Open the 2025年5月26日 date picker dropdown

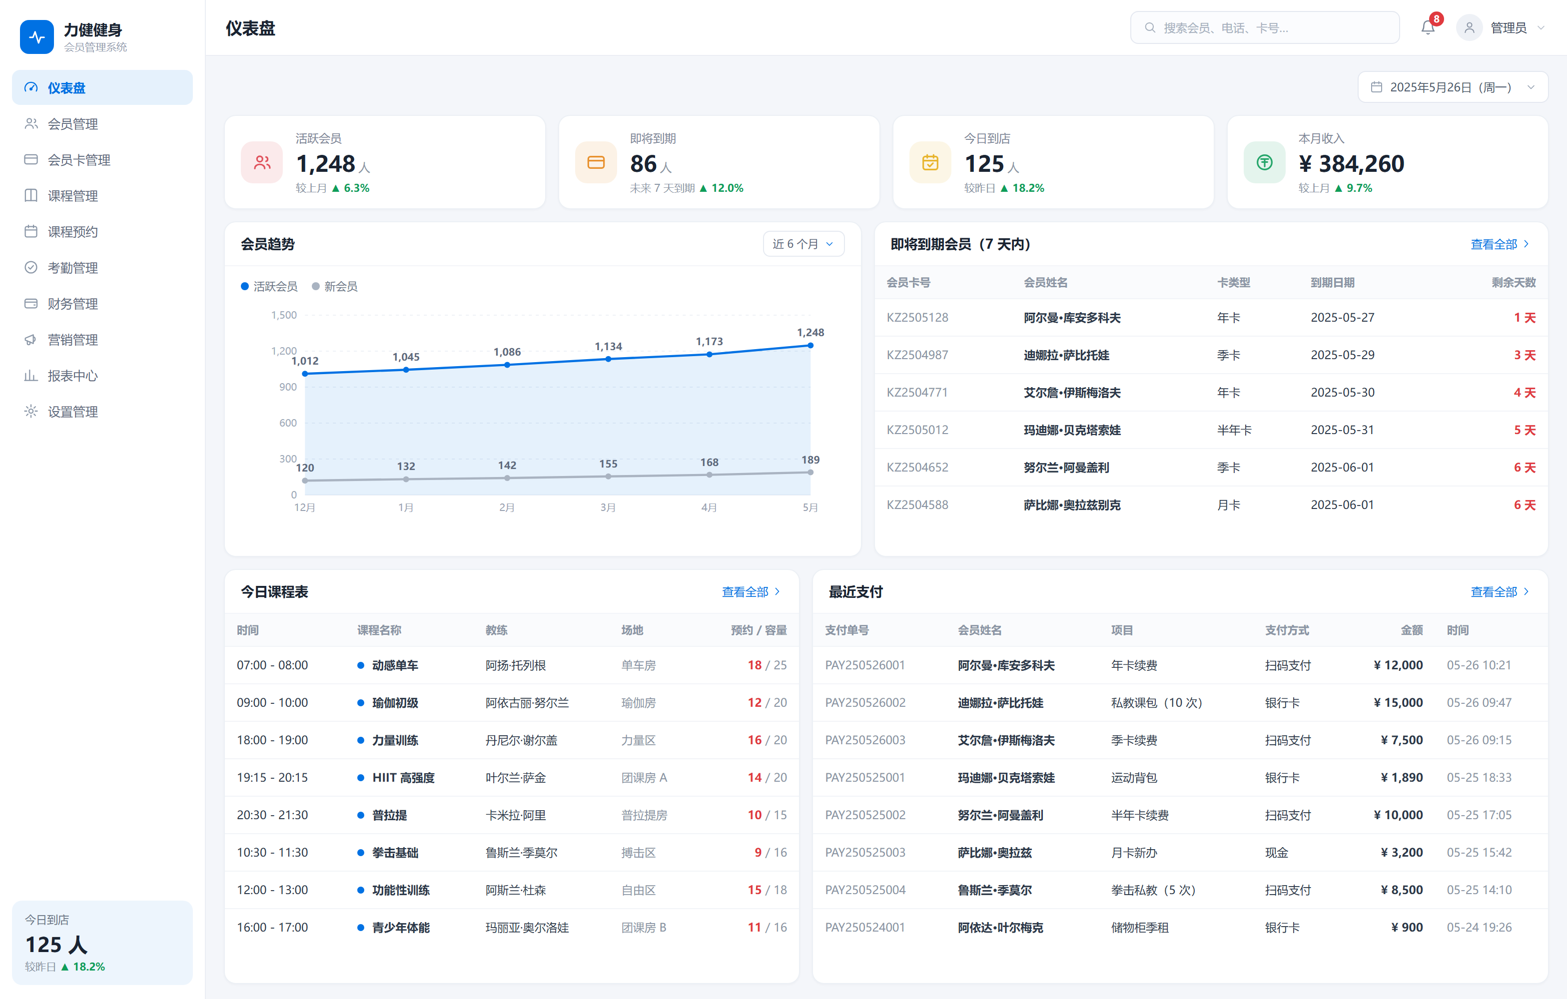[x=1453, y=87]
